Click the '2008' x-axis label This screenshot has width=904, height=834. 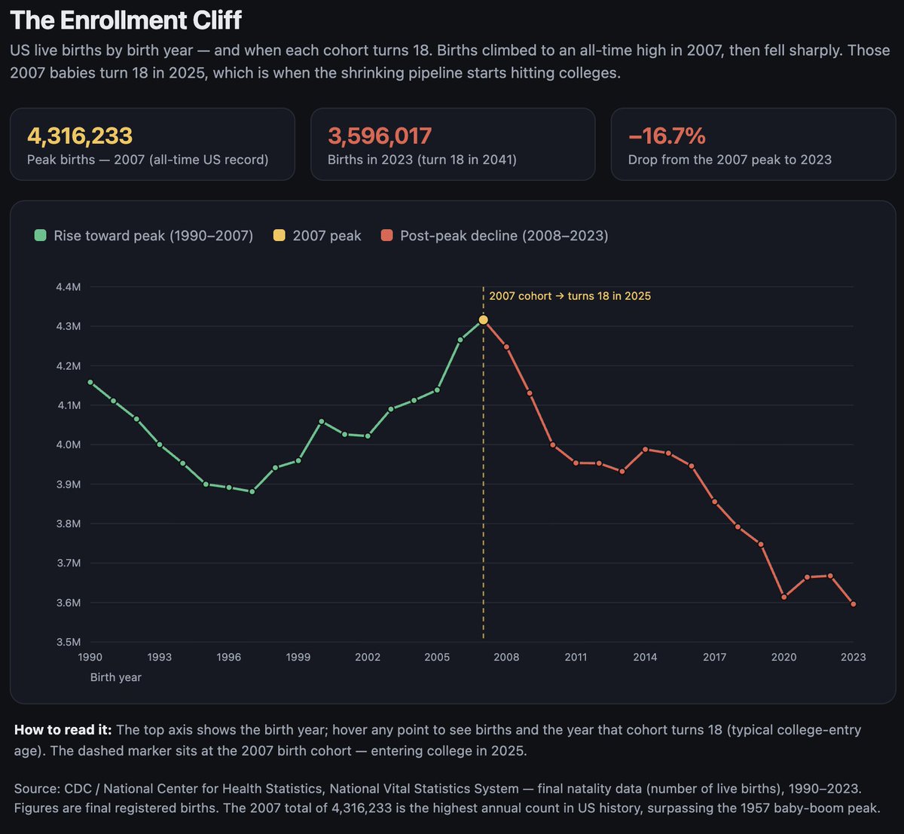(x=506, y=657)
